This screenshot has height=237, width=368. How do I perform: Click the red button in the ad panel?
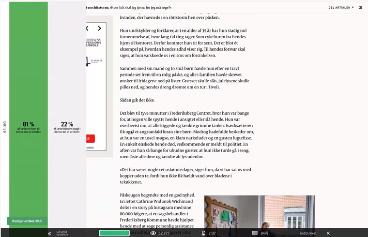coord(91,138)
